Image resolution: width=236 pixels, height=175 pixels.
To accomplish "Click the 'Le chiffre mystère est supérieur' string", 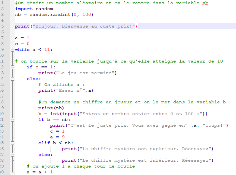I will (x=146, y=149).
